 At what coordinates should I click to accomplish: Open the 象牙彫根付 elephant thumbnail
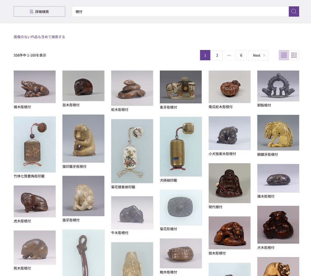pos(181,87)
